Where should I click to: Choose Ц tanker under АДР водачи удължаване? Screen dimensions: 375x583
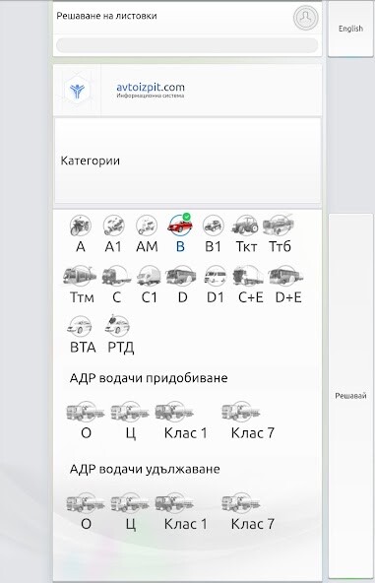tap(130, 503)
